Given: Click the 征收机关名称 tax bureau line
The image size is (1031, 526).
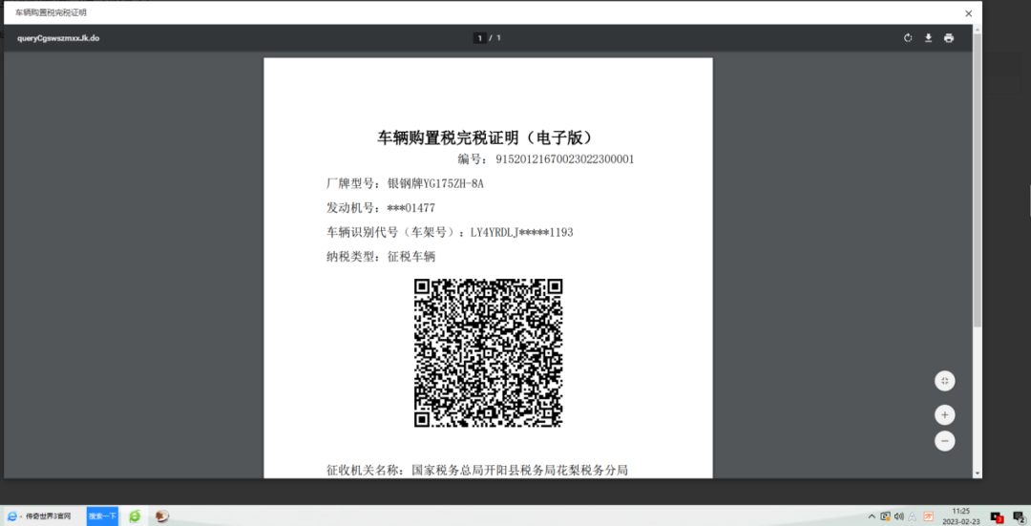Looking at the screenshot, I should 477,470.
